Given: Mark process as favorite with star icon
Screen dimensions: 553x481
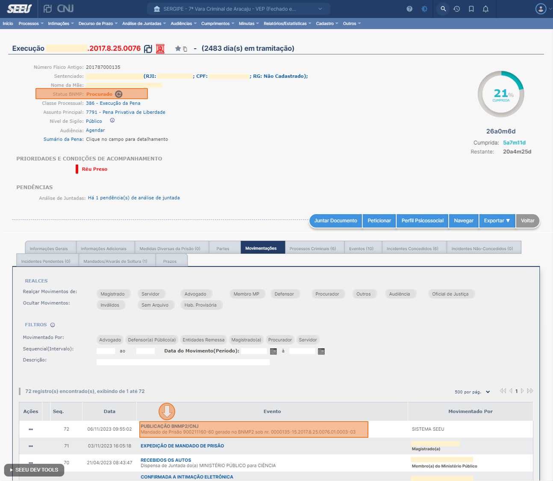Looking at the screenshot, I should 178,49.
